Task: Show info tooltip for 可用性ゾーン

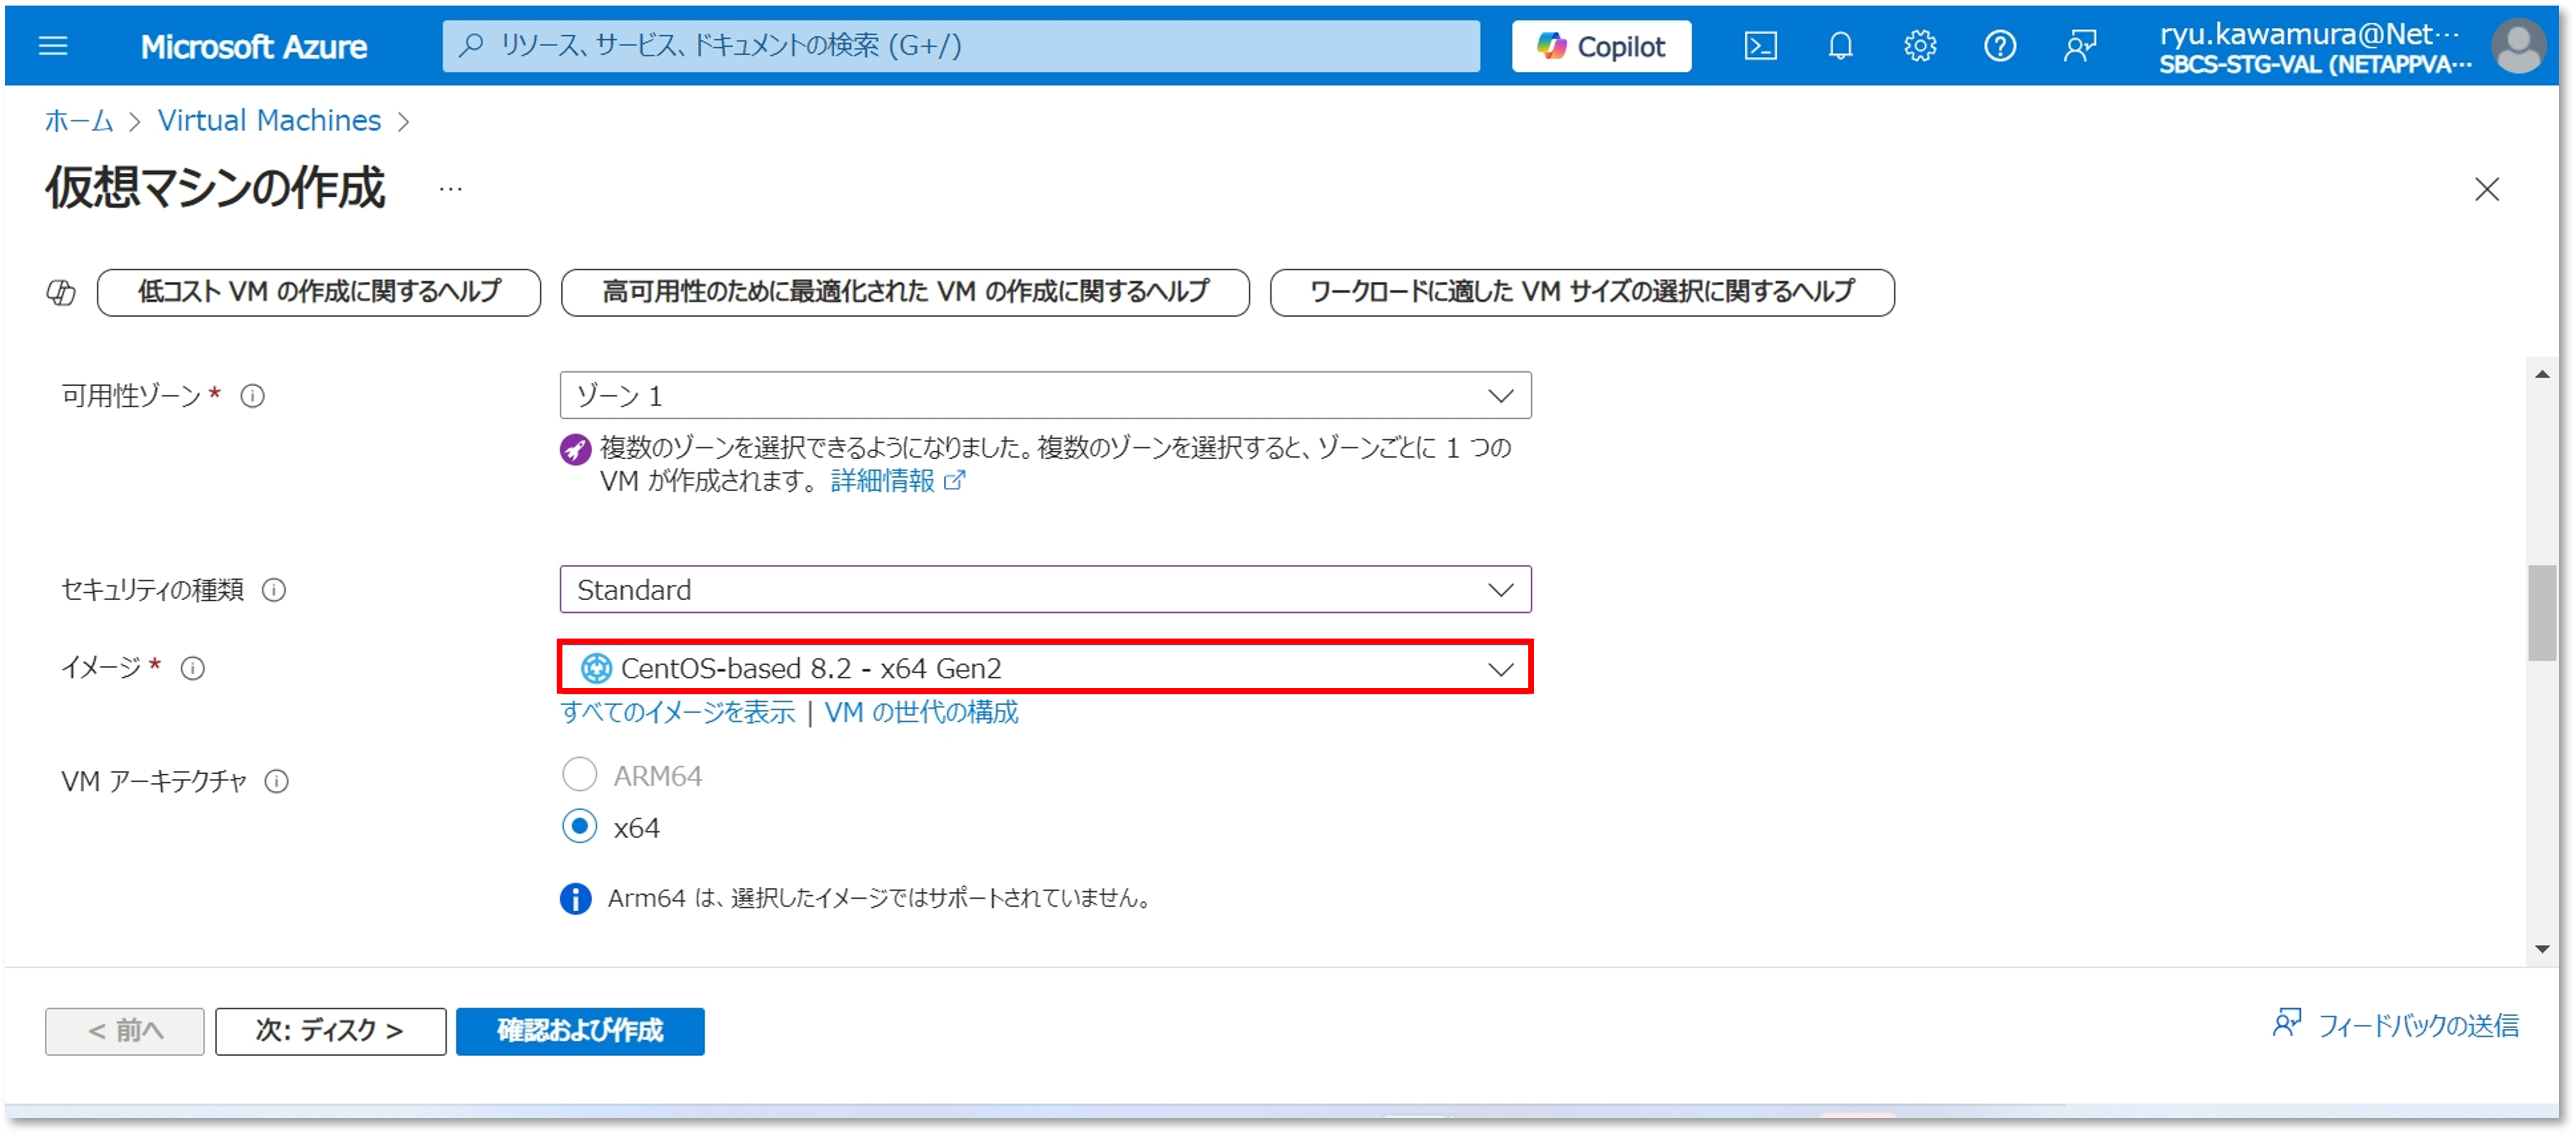Action: click(x=253, y=397)
